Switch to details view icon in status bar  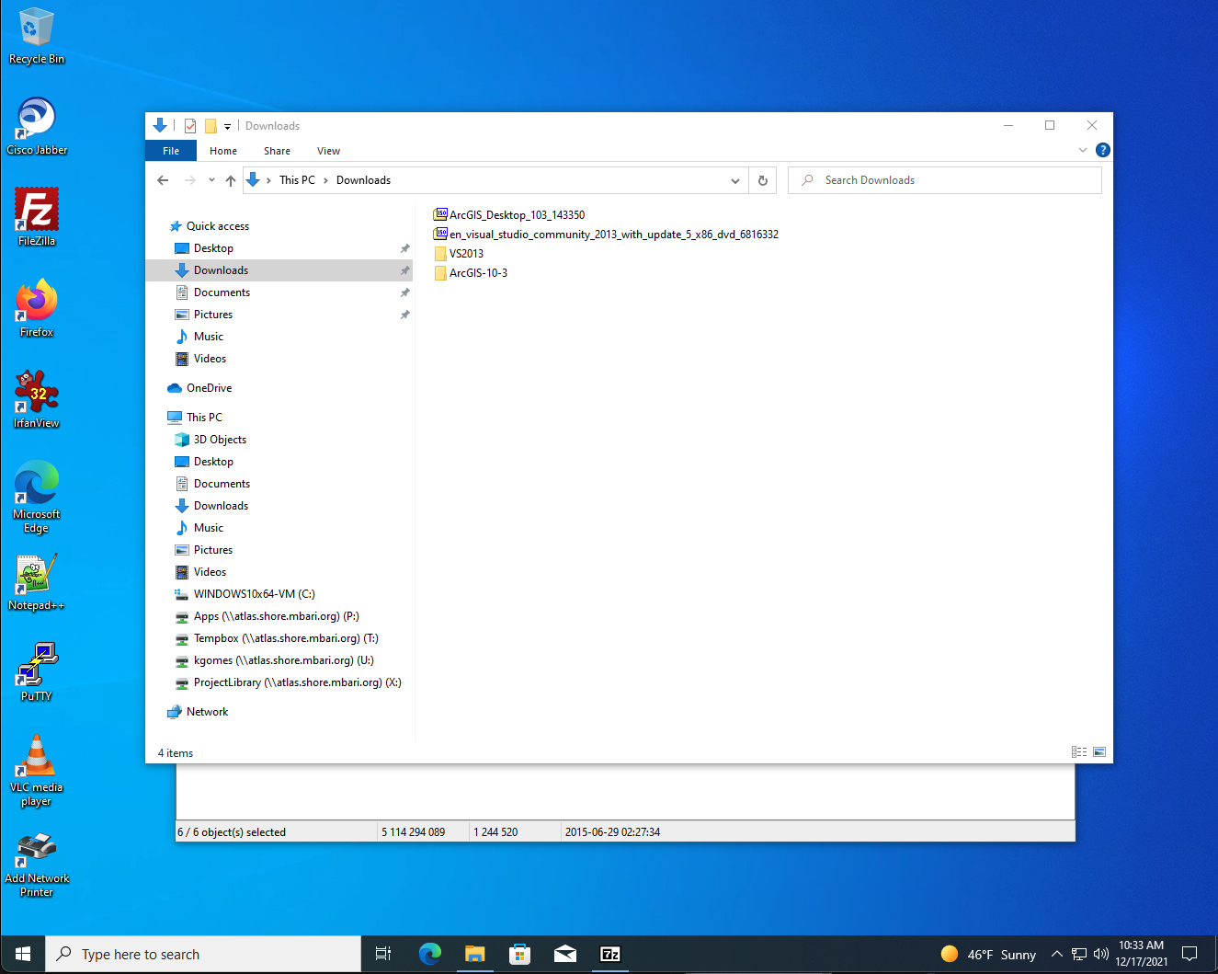click(1079, 752)
